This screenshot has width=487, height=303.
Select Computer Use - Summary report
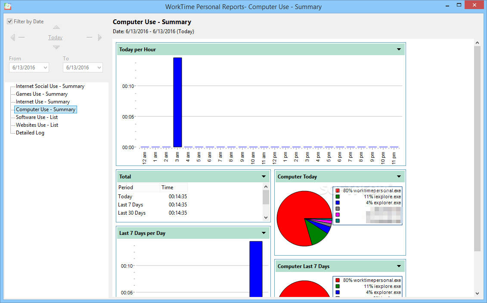[x=46, y=109]
